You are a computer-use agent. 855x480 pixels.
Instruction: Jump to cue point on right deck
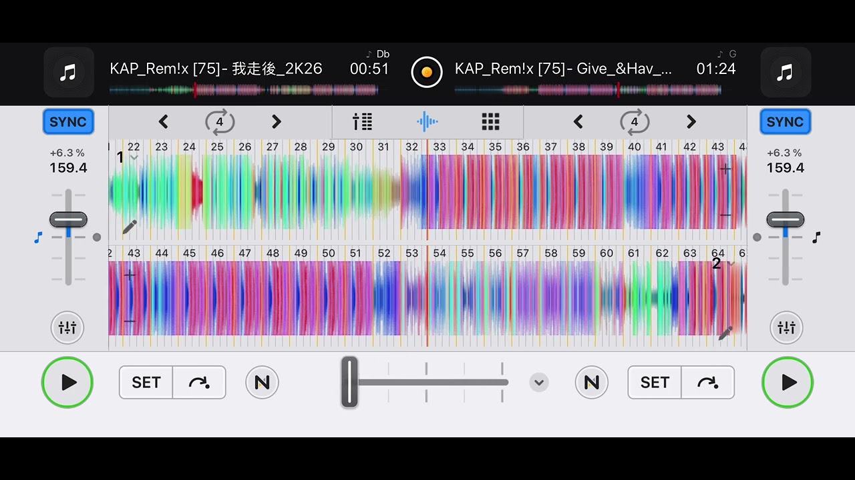click(x=707, y=382)
